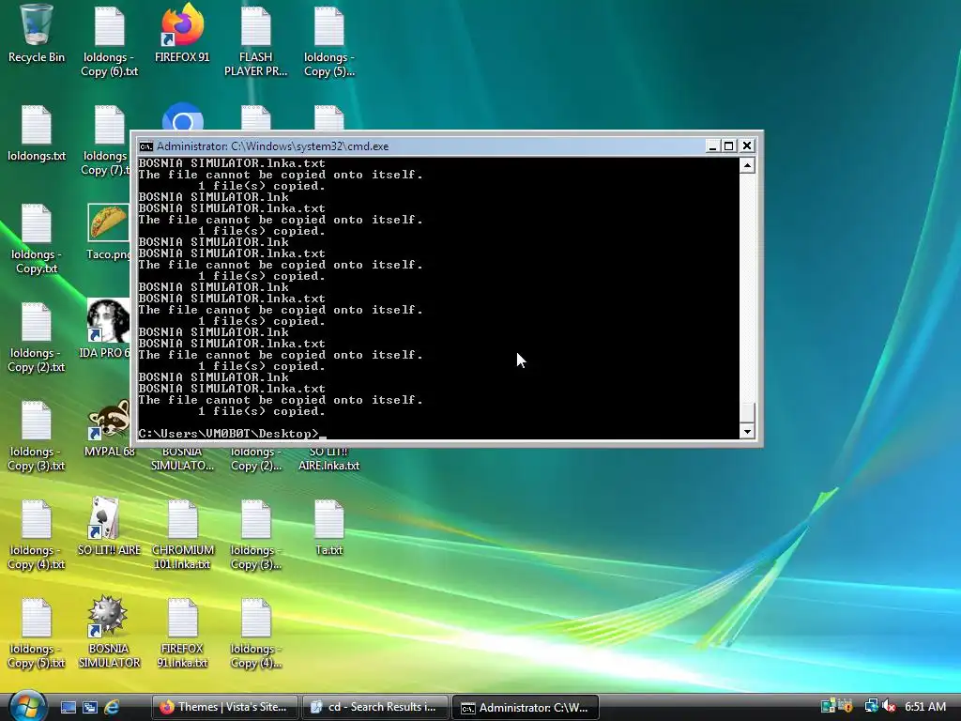This screenshot has height=721, width=961.
Task: Click the taskbar clock showing 6:51 AM
Action: click(x=925, y=706)
